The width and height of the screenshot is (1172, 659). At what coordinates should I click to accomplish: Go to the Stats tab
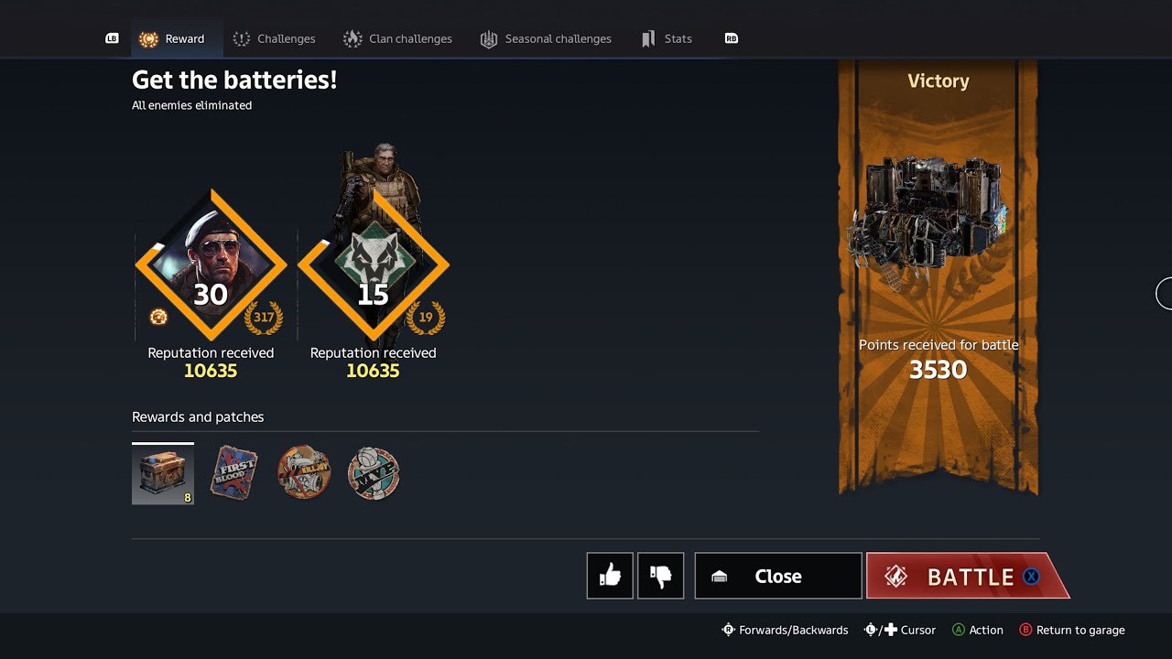pos(667,38)
